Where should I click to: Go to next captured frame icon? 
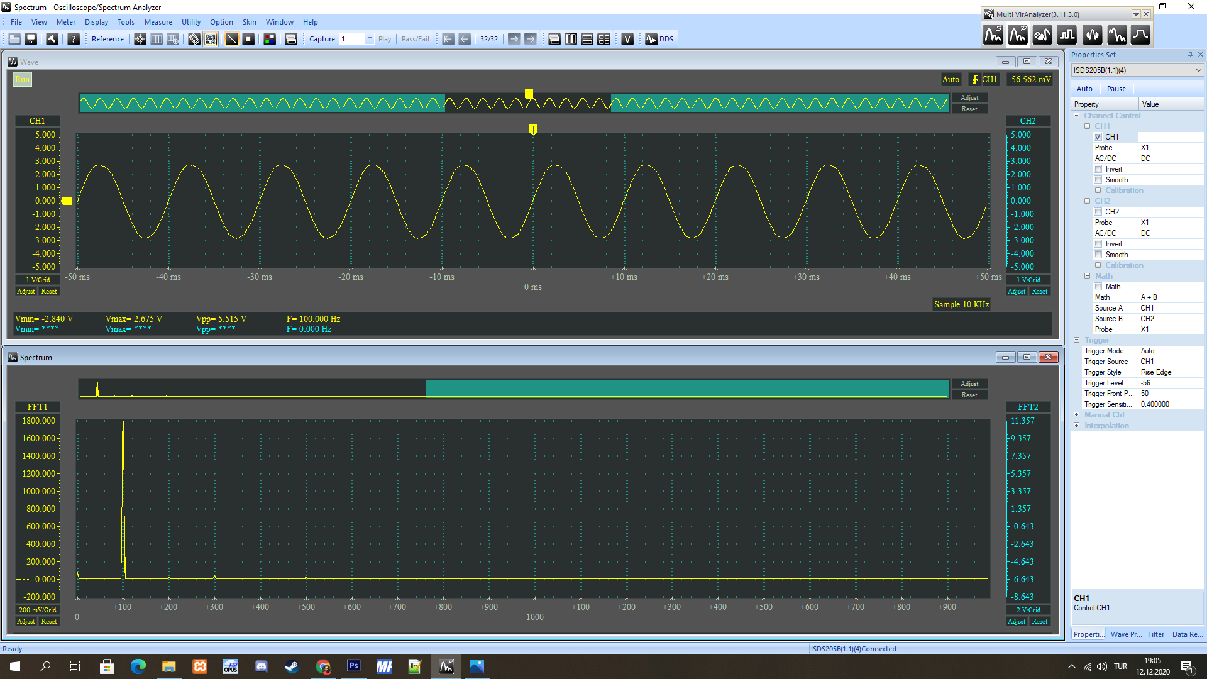(514, 39)
